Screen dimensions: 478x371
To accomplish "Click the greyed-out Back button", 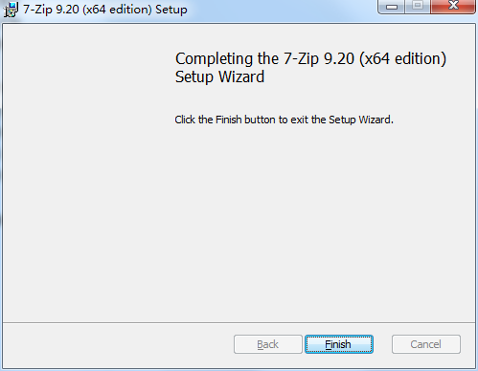I will coord(267,344).
